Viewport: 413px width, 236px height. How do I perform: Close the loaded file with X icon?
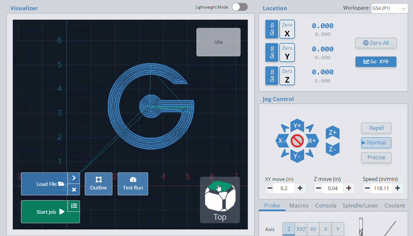click(x=74, y=189)
